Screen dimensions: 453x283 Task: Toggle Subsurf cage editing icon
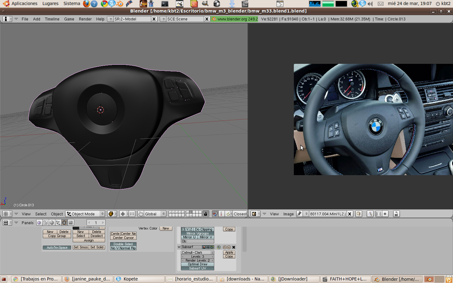point(212,247)
